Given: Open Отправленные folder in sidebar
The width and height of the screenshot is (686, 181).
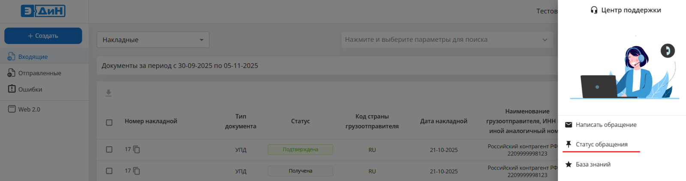Looking at the screenshot, I should tap(39, 73).
